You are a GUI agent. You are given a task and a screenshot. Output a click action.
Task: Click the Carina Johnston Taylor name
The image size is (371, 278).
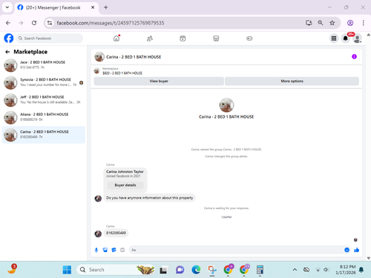[x=125, y=171]
